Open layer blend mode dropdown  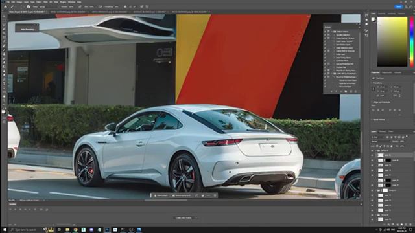point(381,142)
